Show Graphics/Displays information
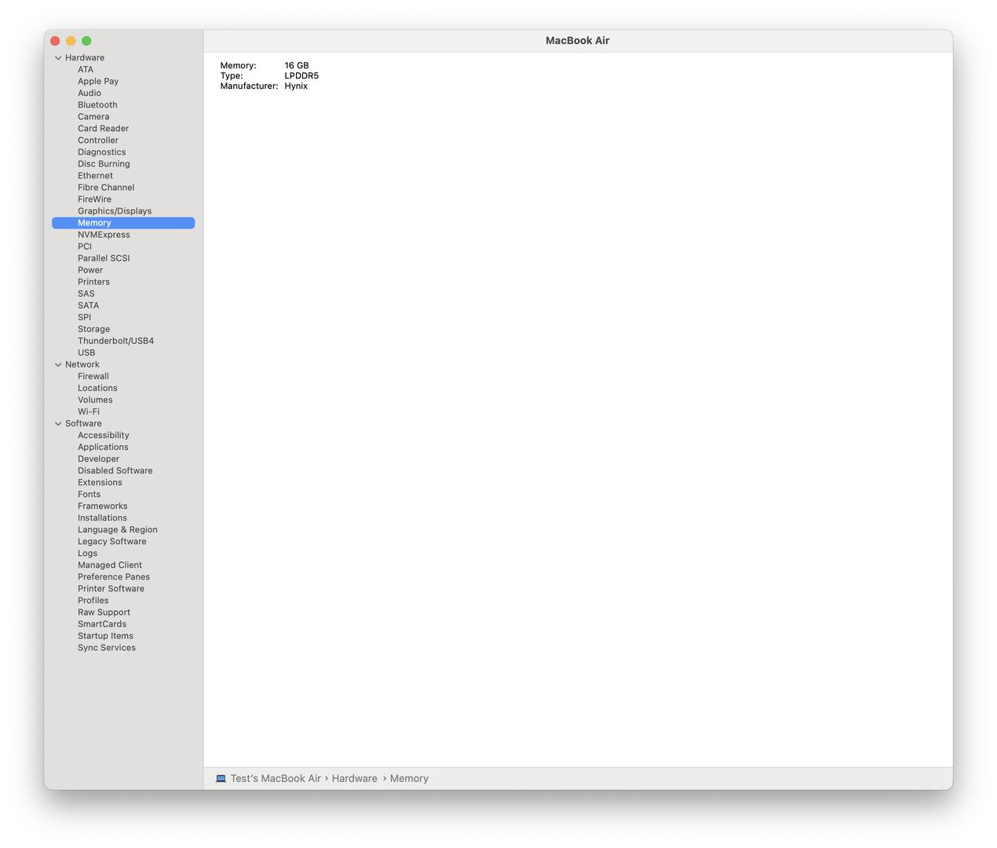 pos(115,211)
